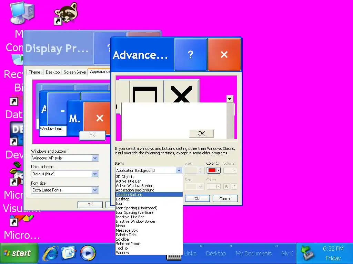Select Application Background list entry
This screenshot has width=353, height=264.
(149, 190)
